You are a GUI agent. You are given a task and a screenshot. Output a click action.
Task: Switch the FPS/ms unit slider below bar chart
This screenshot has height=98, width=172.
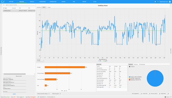(x=64, y=91)
